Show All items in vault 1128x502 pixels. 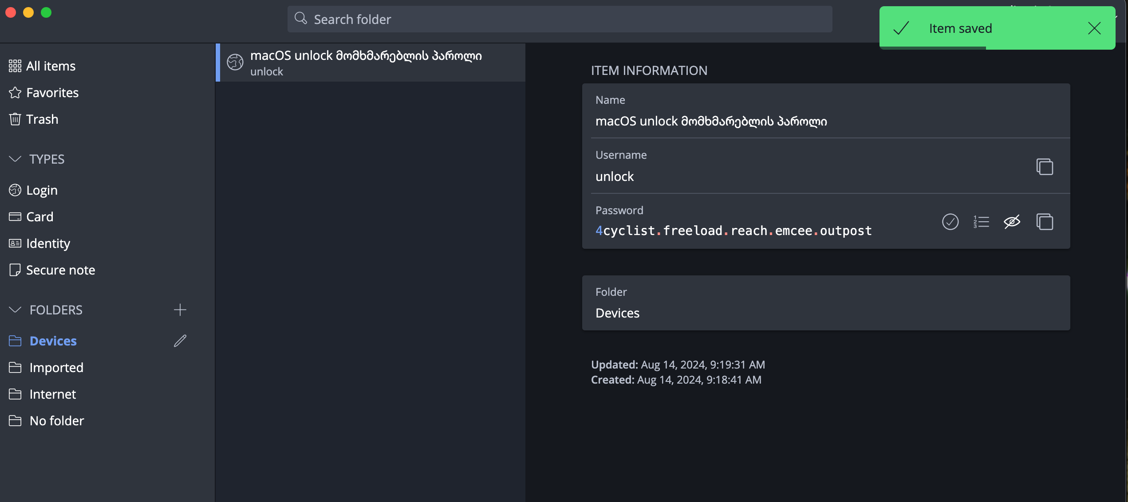51,66
